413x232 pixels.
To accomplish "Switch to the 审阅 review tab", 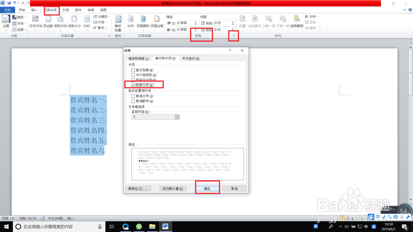I will coord(90,10).
